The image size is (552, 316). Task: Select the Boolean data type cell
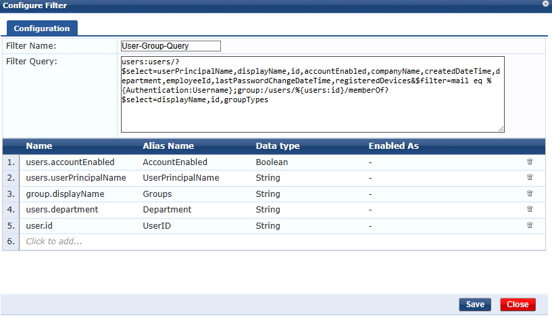(x=272, y=162)
